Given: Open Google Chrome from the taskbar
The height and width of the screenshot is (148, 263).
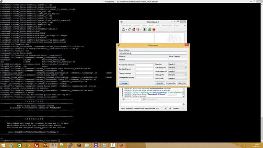Looking at the screenshot, I should pyautogui.click(x=28, y=145).
